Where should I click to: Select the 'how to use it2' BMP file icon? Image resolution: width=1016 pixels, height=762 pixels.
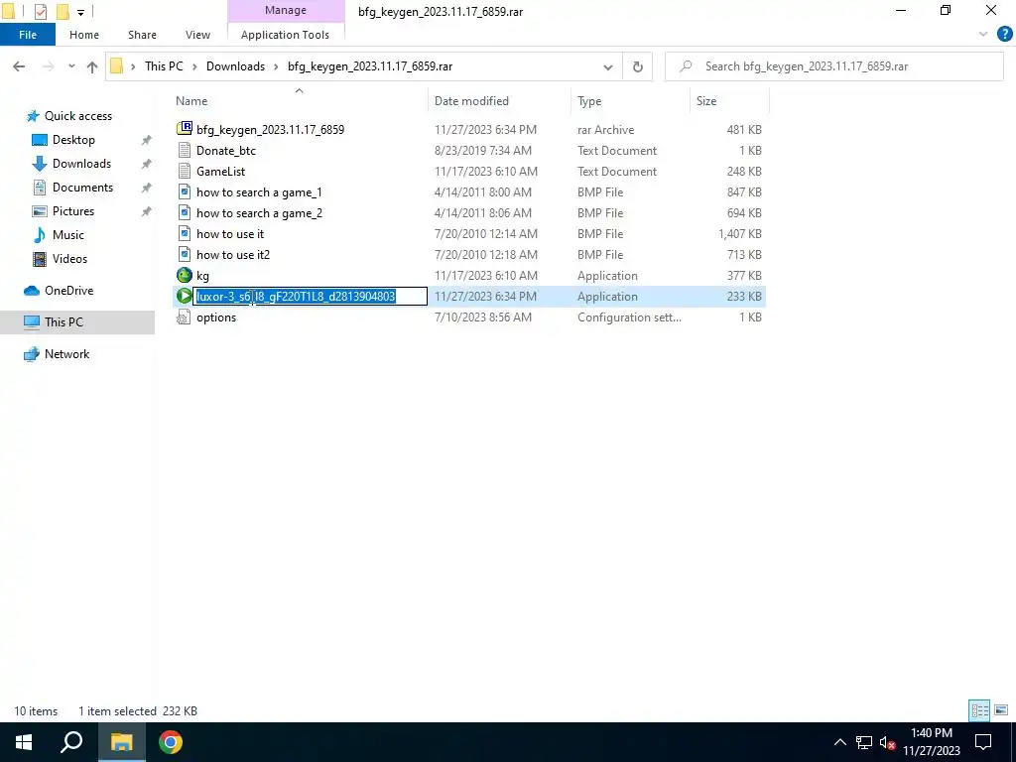click(185, 254)
